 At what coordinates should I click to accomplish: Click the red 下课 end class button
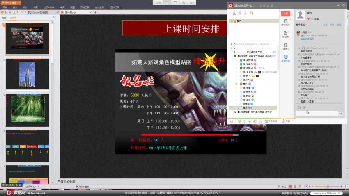click(286, 14)
